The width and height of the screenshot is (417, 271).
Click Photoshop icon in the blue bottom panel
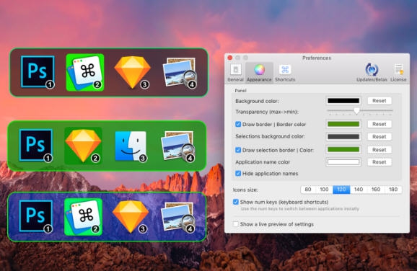(36, 216)
